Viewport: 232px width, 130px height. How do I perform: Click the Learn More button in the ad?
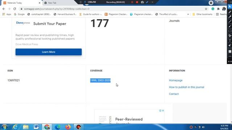coord(49,52)
